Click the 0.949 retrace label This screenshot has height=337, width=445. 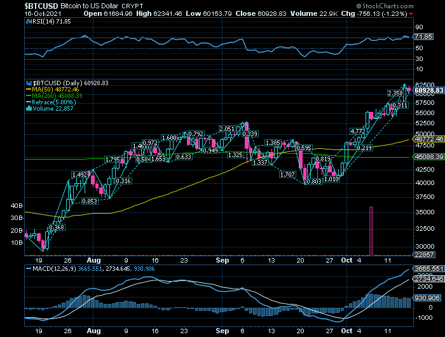click(210, 150)
